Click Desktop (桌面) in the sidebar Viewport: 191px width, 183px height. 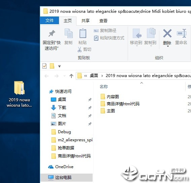pyautogui.click(x=59, y=100)
